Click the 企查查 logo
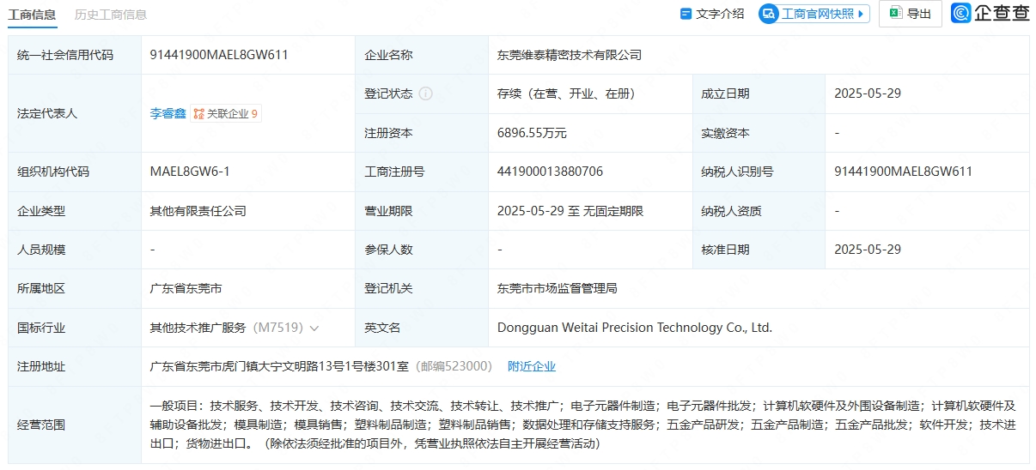Viewport: 1036px width, 470px height. pos(990,13)
